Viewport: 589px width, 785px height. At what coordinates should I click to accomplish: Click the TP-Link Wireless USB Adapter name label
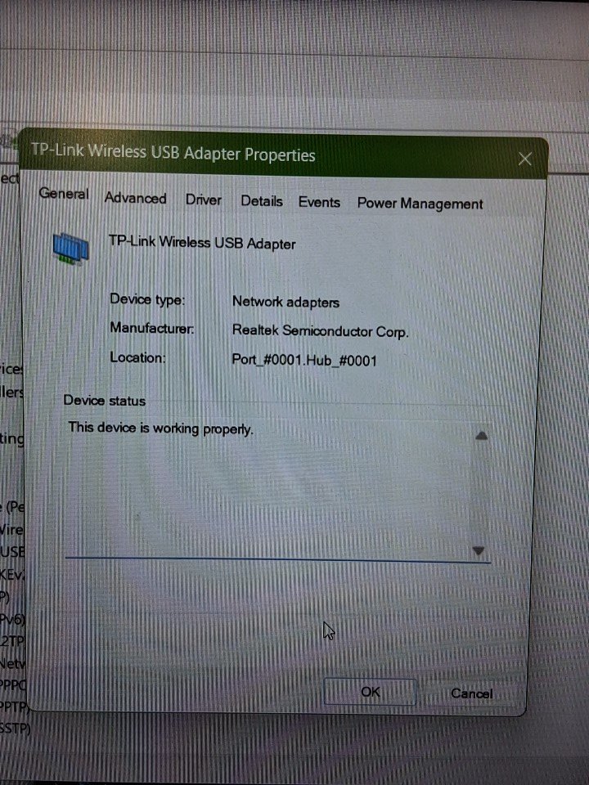click(202, 243)
